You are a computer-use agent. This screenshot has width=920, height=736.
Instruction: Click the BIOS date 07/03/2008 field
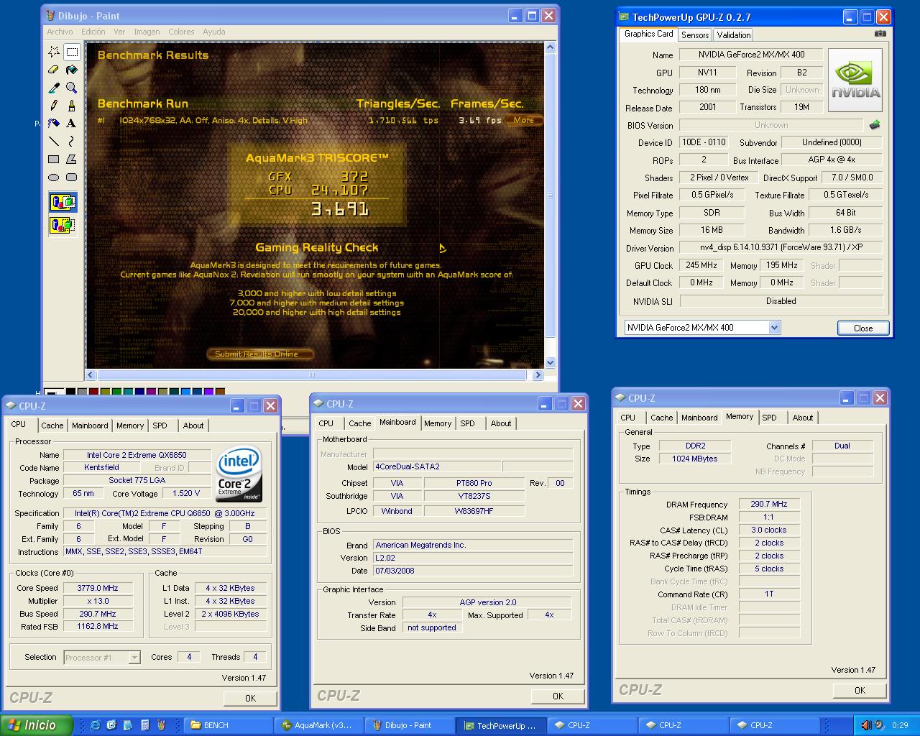(x=473, y=571)
